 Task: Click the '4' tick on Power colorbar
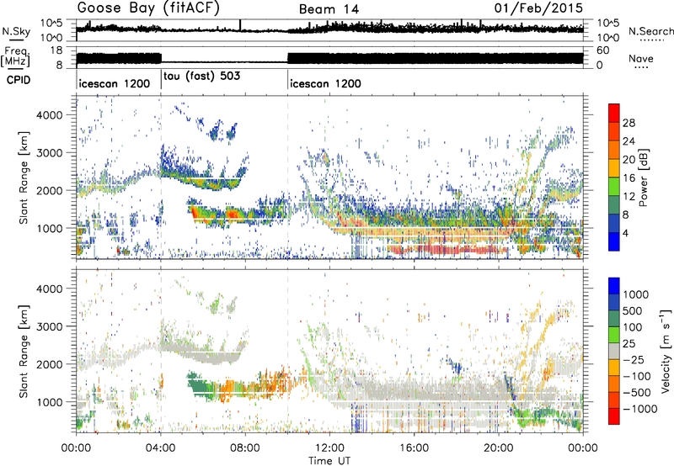(626, 234)
